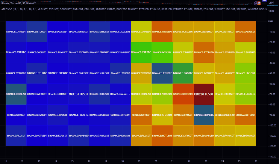Click the orange BINANCE:ADAUSDT cell
The height and width of the screenshot is (164, 279).
point(245,32)
